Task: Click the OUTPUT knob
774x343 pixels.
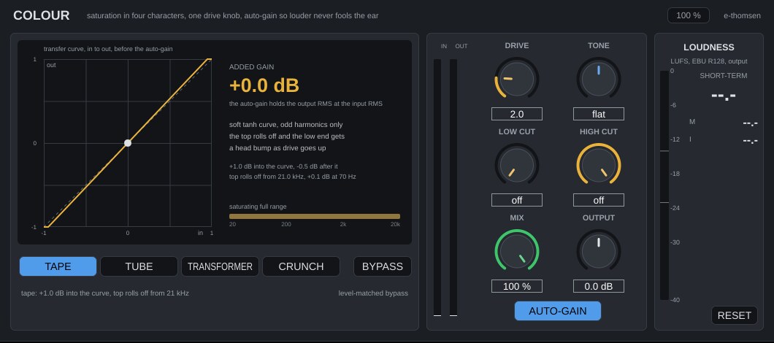Action: coord(599,251)
